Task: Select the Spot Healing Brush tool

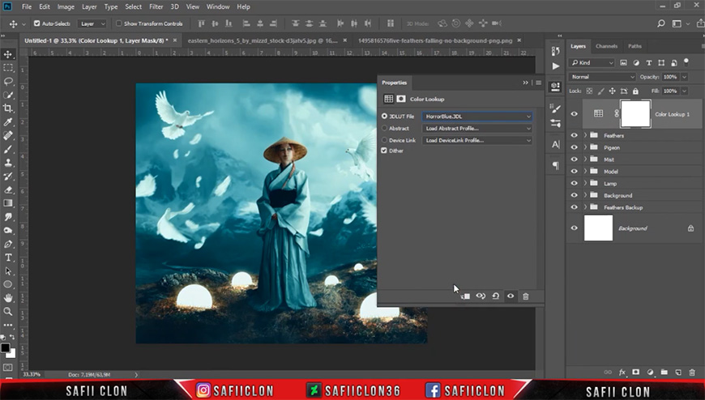Action: 8,135
